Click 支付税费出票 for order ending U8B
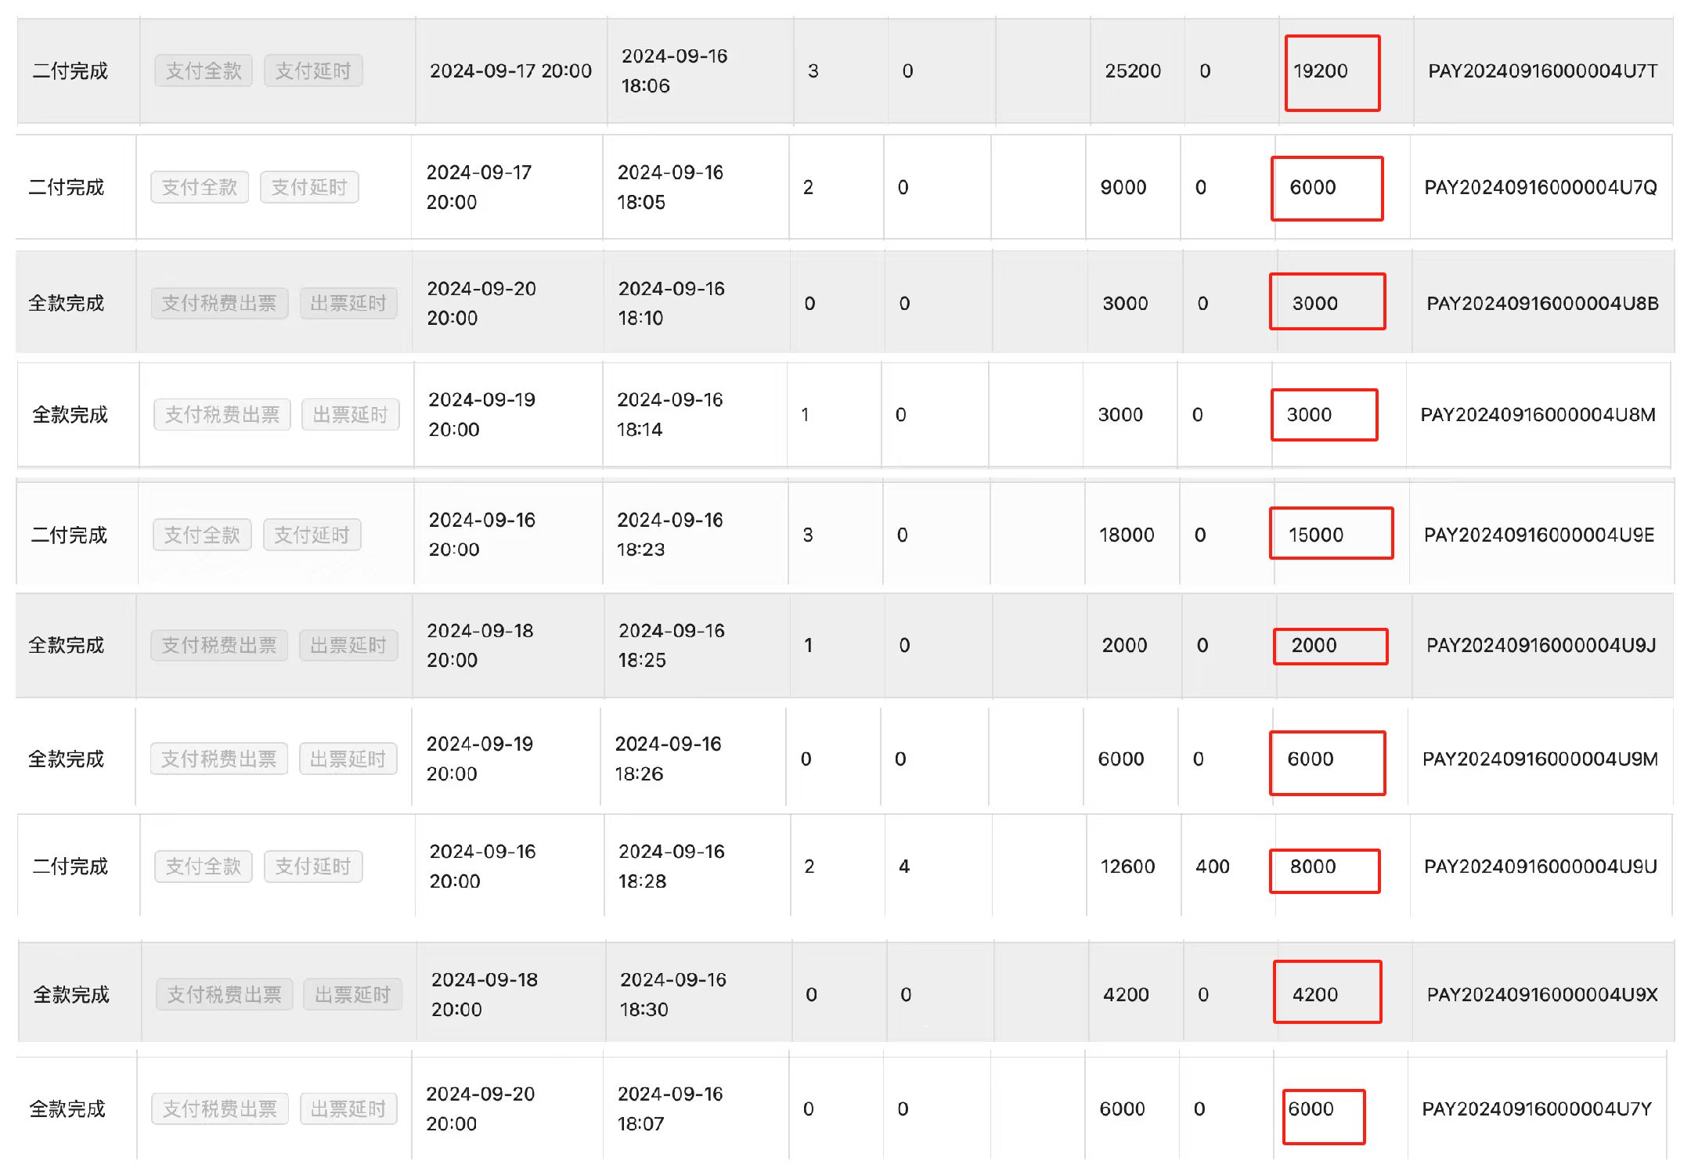 point(219,304)
